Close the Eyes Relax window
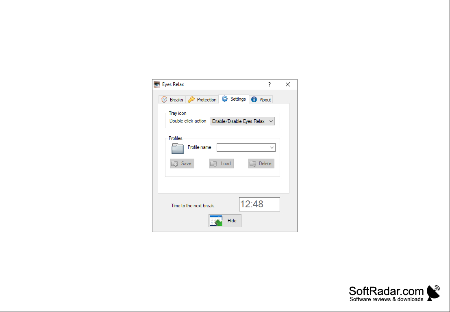Screen dimensions: 450x312 tap(288, 84)
